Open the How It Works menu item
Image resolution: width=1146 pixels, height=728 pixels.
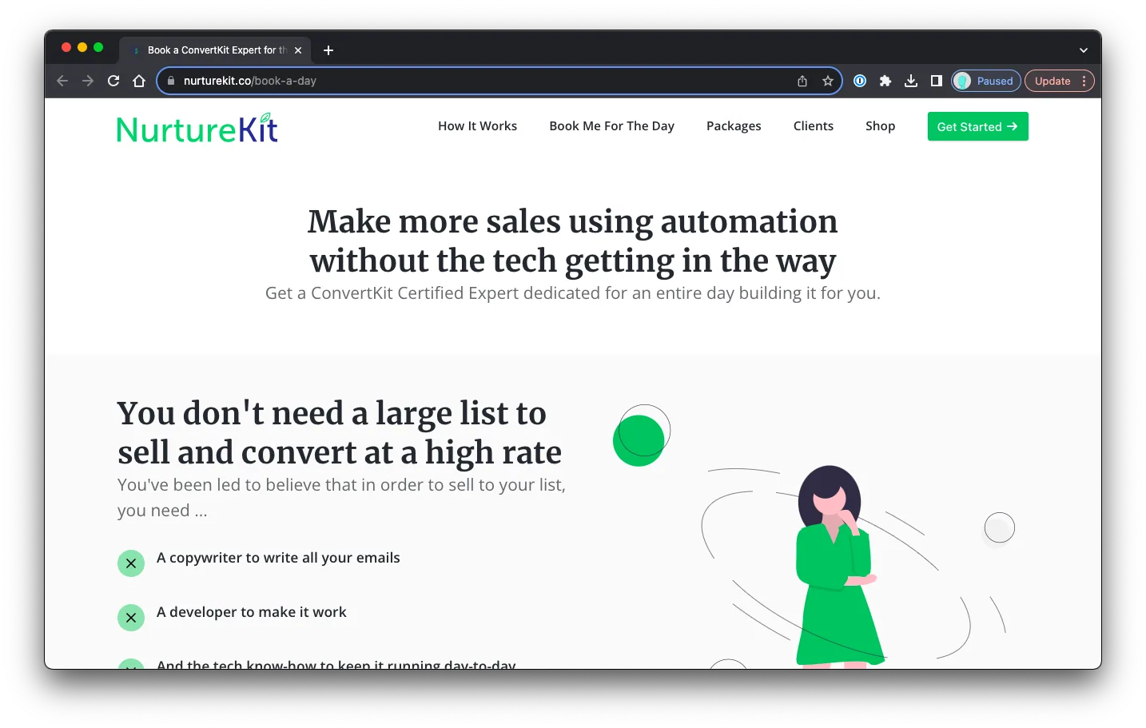(477, 126)
